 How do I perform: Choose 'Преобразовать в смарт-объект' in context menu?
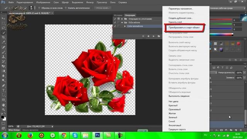(x=184, y=27)
